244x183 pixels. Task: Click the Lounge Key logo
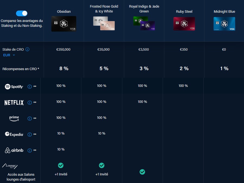tap(10, 166)
